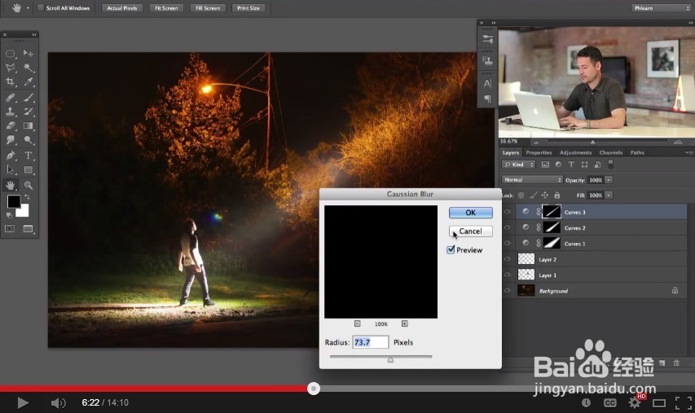The width and height of the screenshot is (695, 413).
Task: Open the Layers panel flyout menu
Action: 688,152
